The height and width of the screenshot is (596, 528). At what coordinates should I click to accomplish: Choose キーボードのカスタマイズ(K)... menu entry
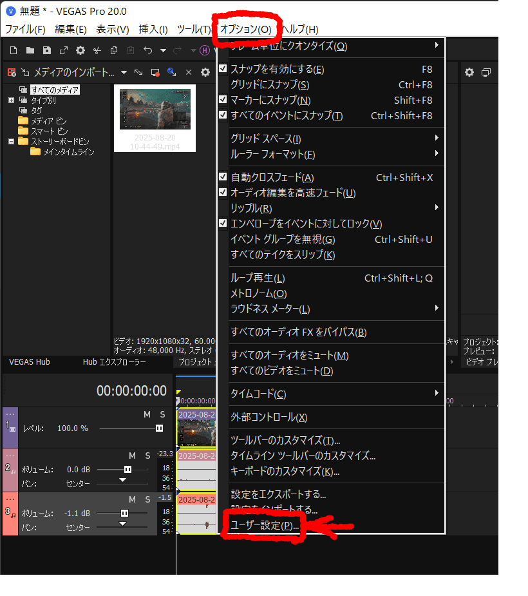click(x=331, y=472)
